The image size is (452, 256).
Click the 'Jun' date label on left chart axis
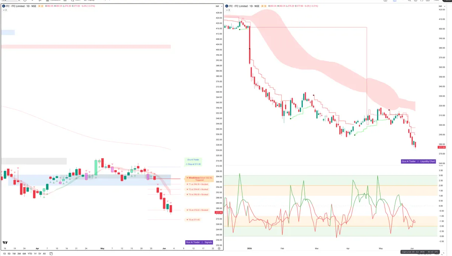(163, 248)
